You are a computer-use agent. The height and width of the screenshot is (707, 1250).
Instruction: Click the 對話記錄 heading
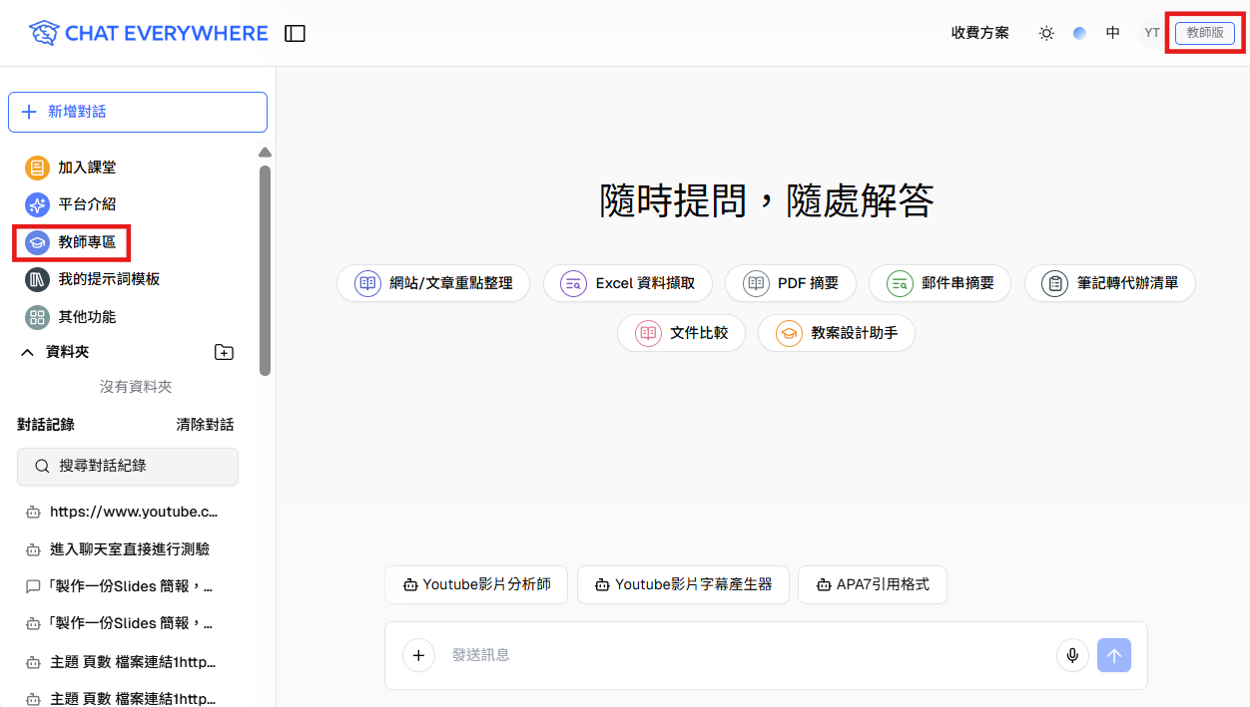click(x=46, y=425)
